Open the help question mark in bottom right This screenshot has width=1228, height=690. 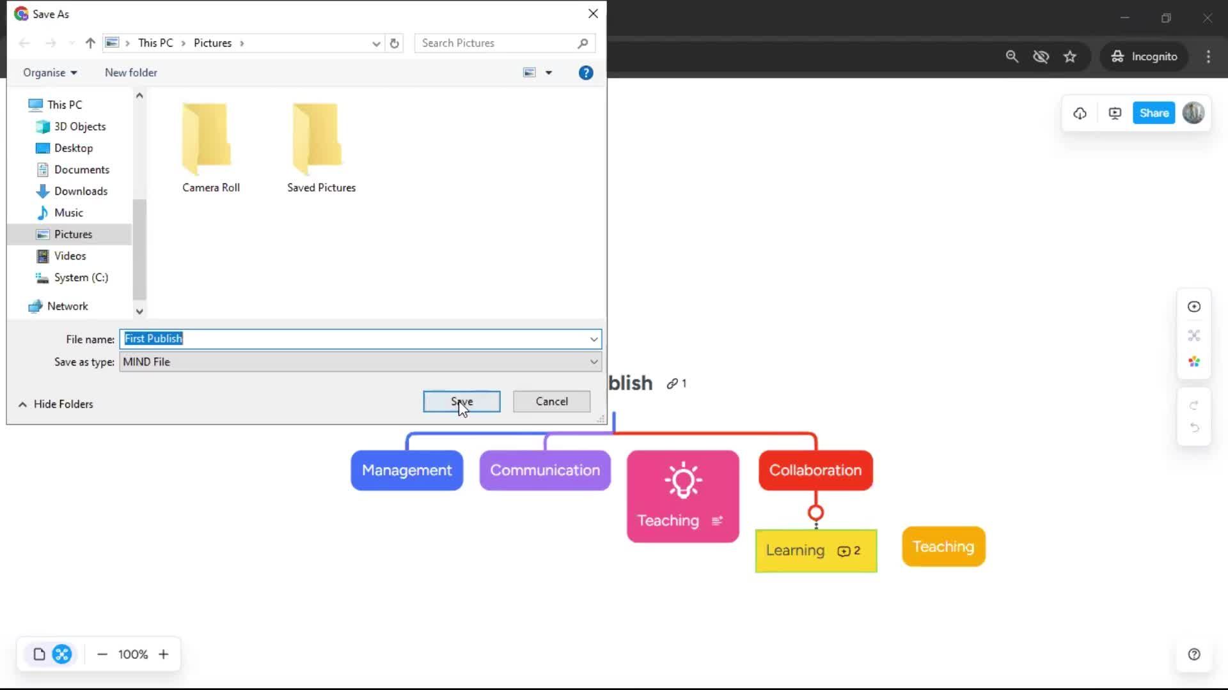tap(1193, 654)
